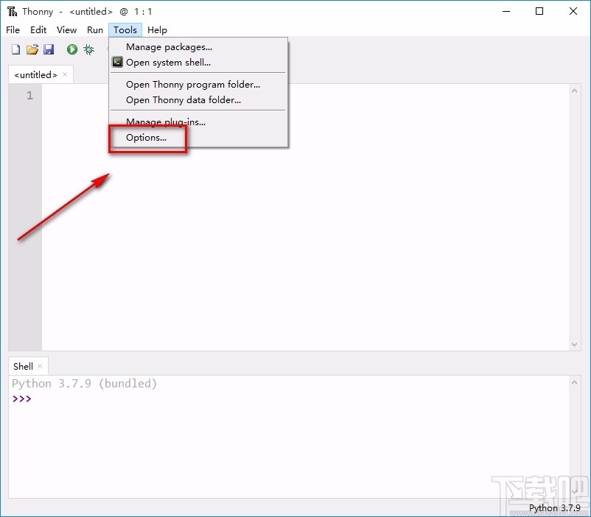Click at the Shell >>> prompt

[22, 398]
